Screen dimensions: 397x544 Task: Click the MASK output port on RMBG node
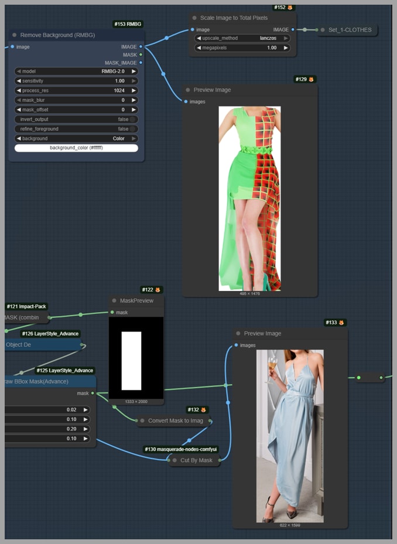[141, 54]
